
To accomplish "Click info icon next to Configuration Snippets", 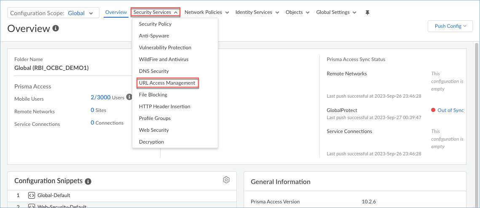I will [88, 181].
